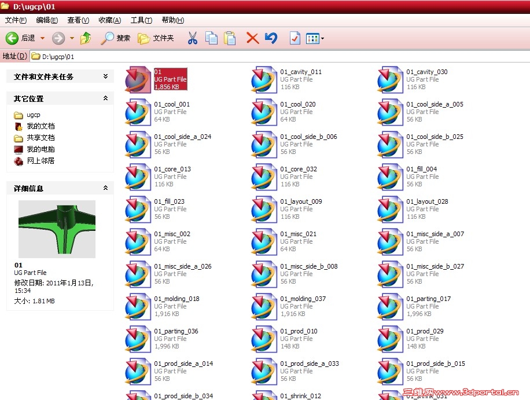Select the 01 UG Part File icon
Screen dimensions: 530x400
click(138, 79)
